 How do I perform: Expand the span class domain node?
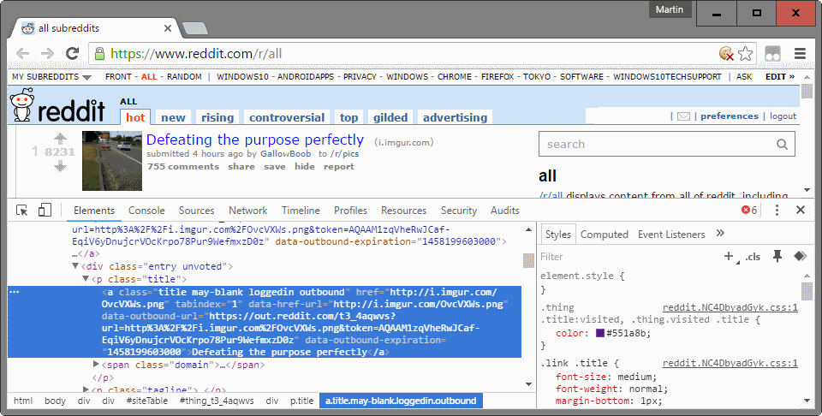(97, 365)
